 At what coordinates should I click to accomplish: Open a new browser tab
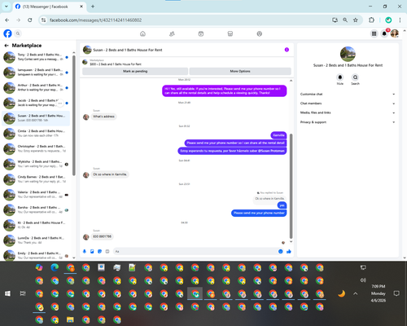[93, 7]
